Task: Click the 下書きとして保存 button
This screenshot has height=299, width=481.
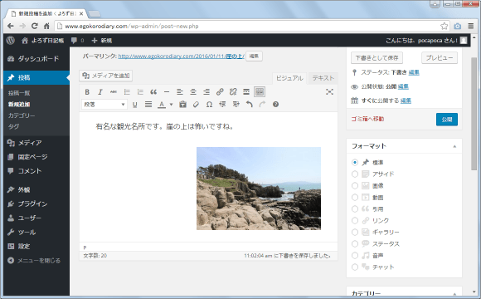Action: click(x=377, y=58)
